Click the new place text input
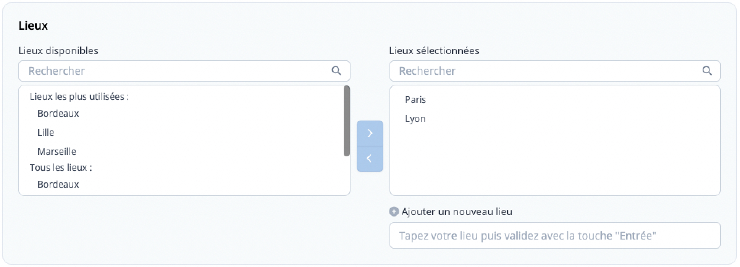This screenshot has height=267, width=740. point(555,235)
